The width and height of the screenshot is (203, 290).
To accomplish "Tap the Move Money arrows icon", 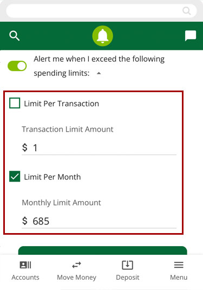I will 76,265.
